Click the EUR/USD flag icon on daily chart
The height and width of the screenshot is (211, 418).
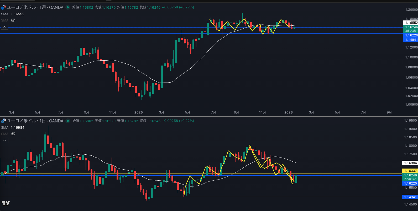coord(3,121)
